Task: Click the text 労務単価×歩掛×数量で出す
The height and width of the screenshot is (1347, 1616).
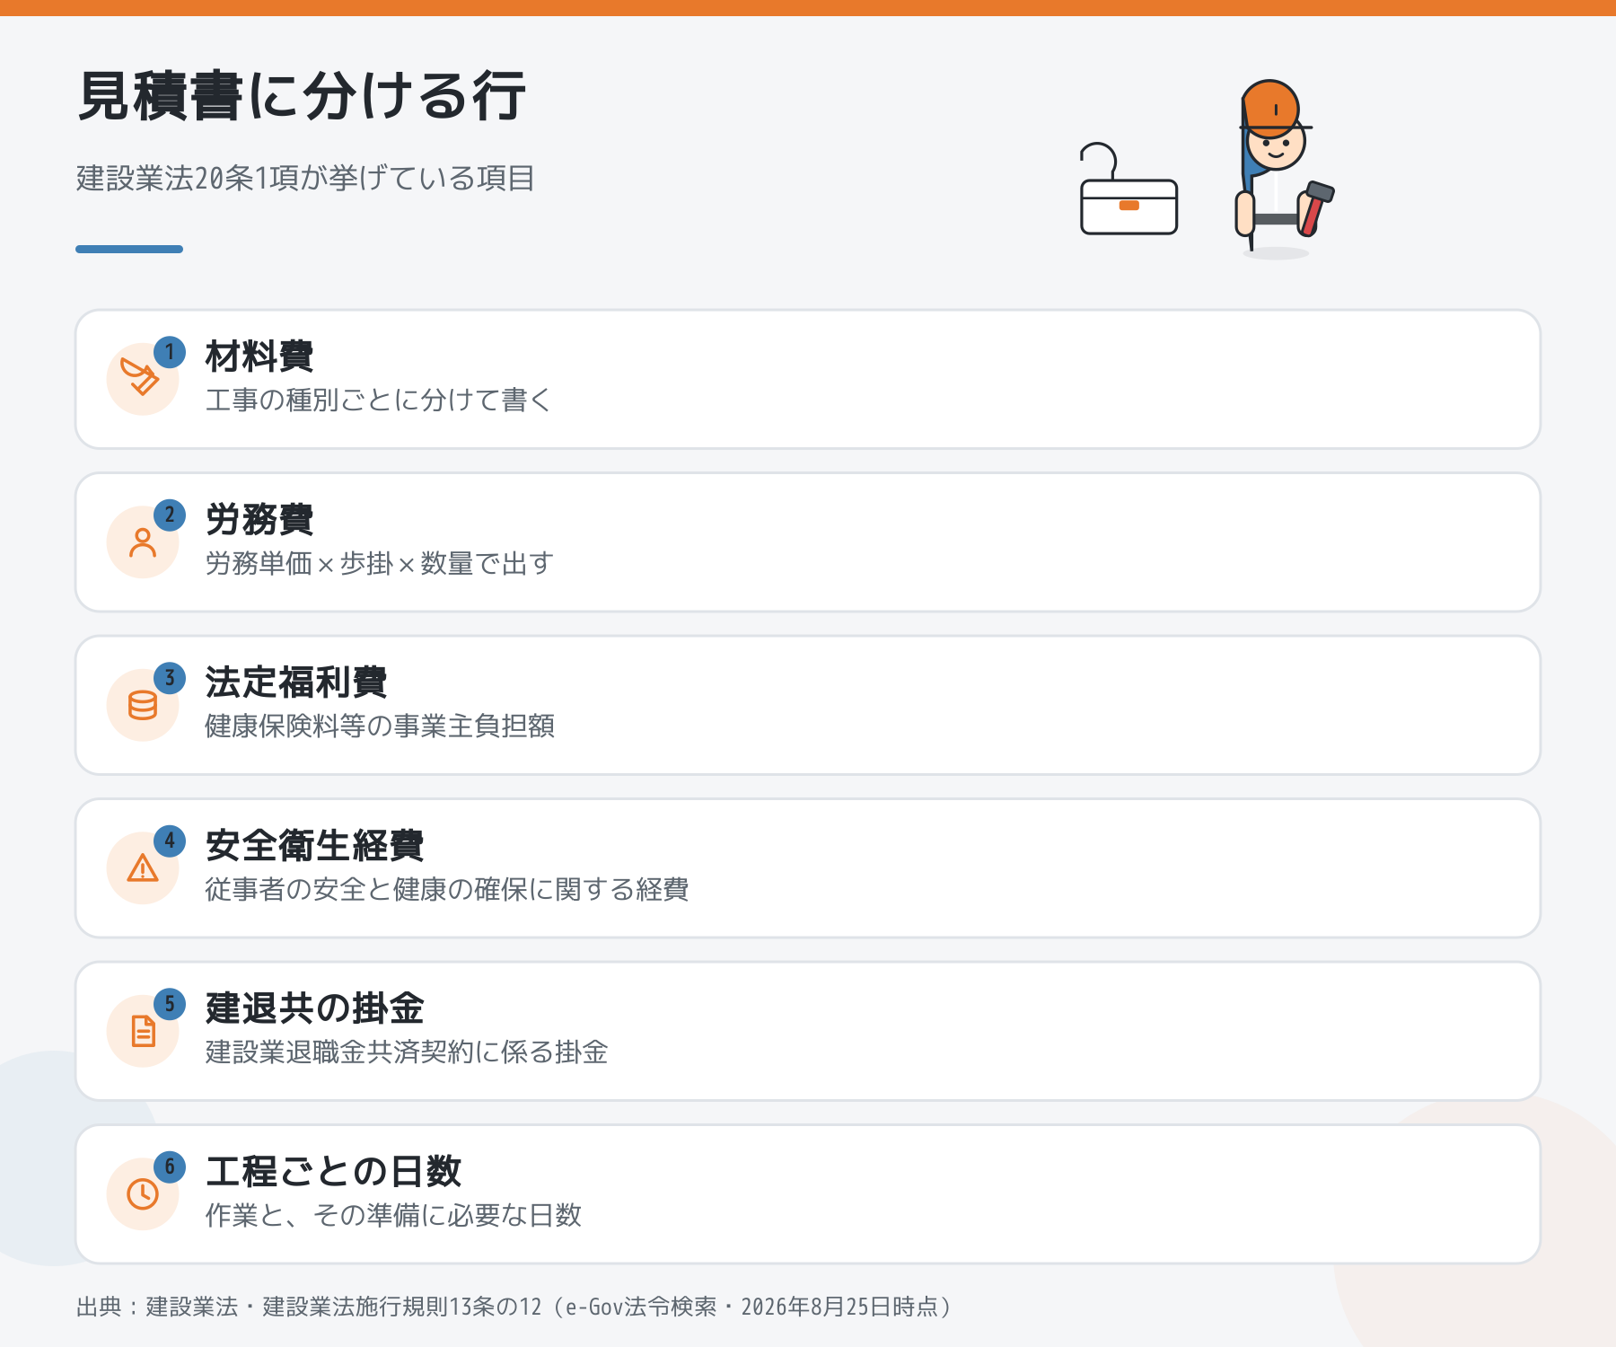Action: (x=379, y=563)
